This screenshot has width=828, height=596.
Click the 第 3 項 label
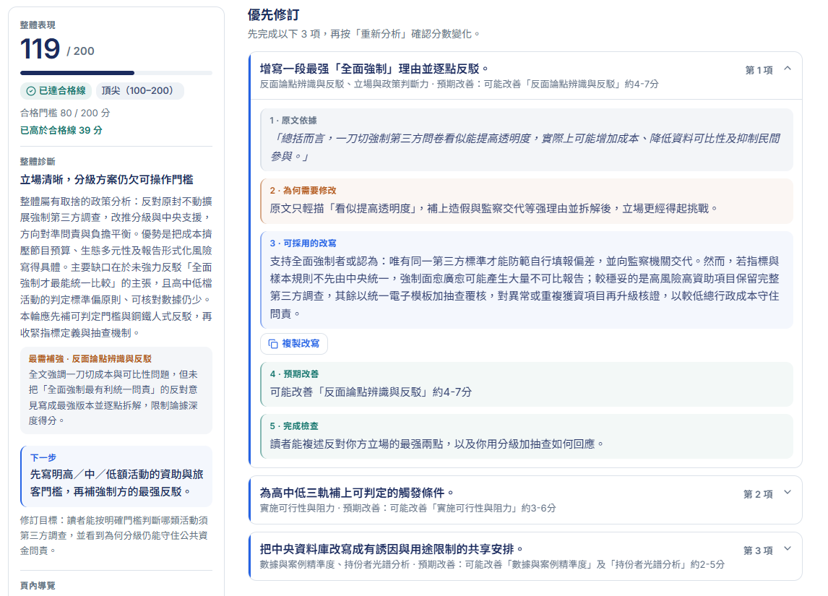758,550
